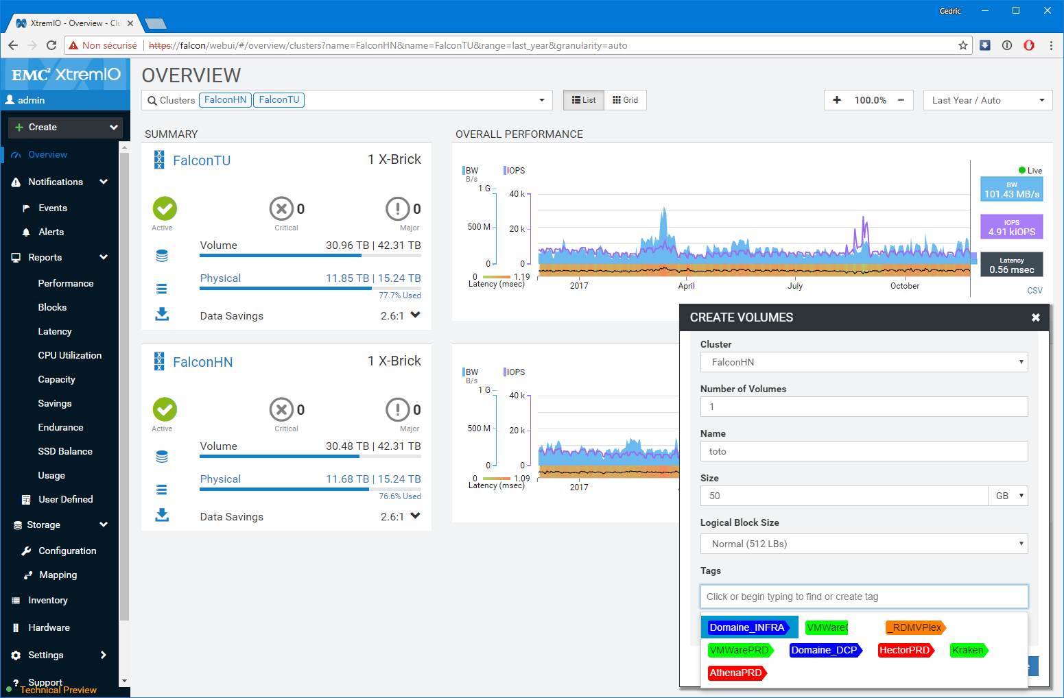Open the Performance report in sidebar

point(66,283)
